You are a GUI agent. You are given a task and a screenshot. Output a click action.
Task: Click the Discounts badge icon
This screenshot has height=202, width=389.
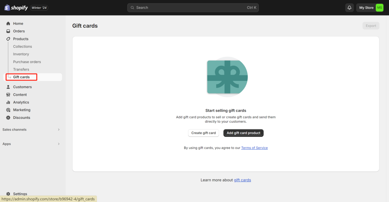pos(8,118)
